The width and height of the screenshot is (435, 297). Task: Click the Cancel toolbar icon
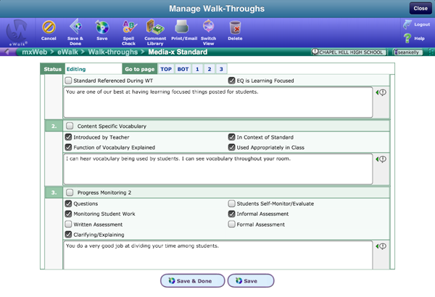coord(49,30)
